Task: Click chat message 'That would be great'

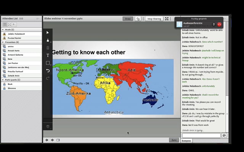Action: tap(205, 121)
